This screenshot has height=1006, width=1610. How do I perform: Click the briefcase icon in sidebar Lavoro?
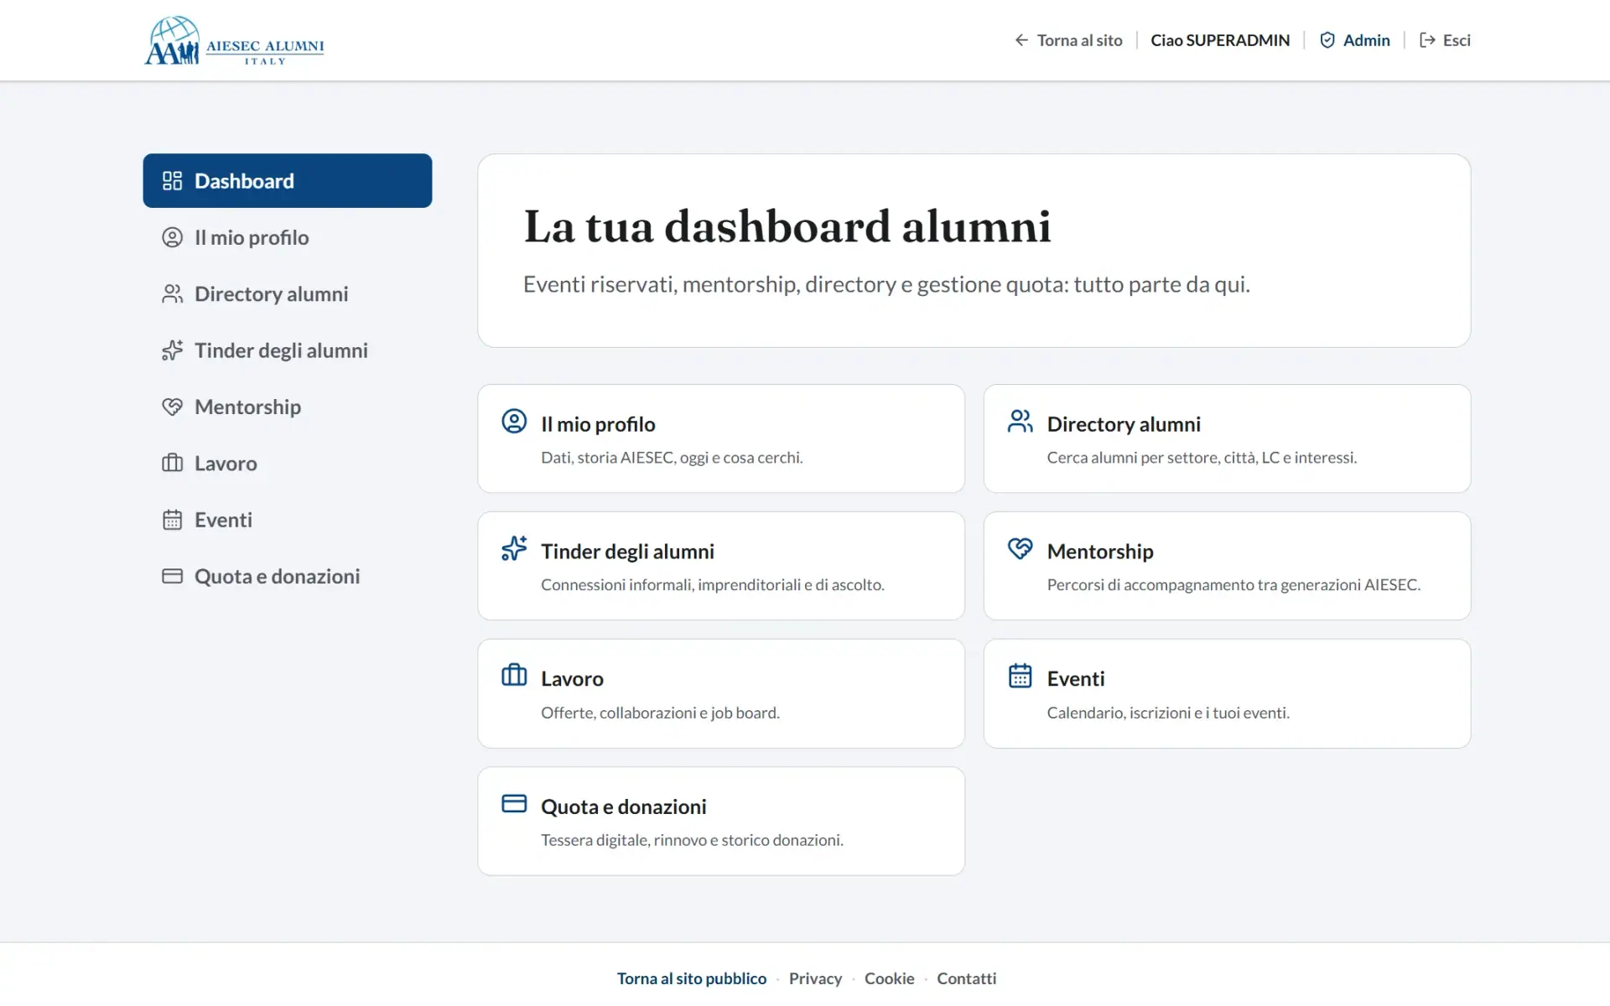pos(172,463)
